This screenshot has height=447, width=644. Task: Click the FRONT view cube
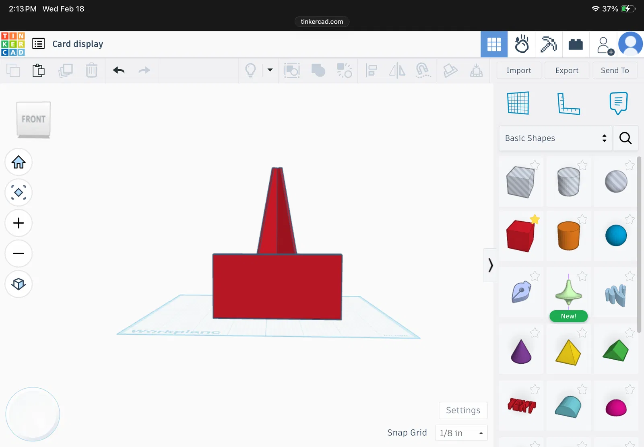33,119
